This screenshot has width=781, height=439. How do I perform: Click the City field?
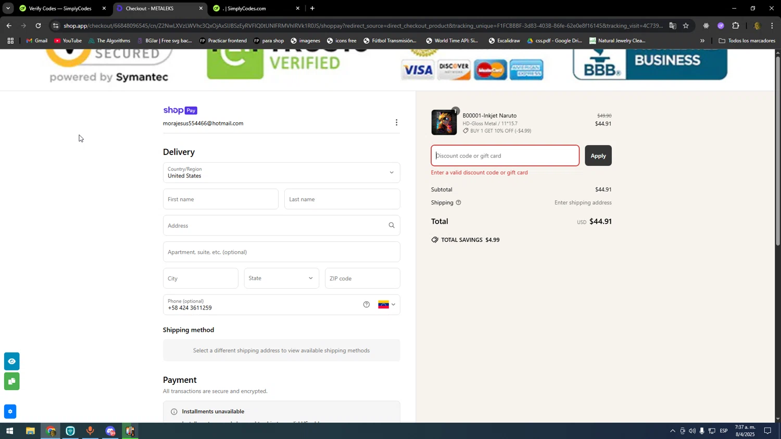coord(200,278)
